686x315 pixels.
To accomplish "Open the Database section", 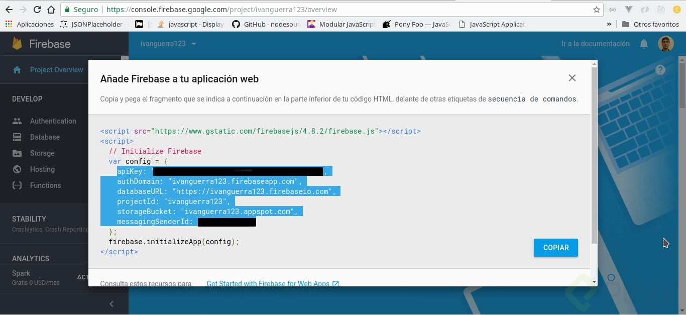I will click(x=45, y=137).
